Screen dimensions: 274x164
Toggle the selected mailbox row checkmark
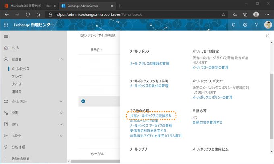click(x=83, y=101)
